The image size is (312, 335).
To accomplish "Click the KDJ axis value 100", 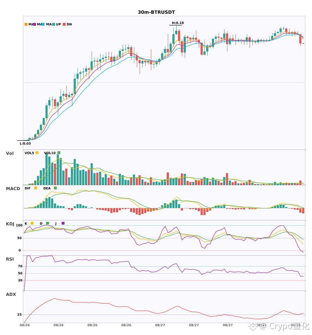I will (19, 225).
